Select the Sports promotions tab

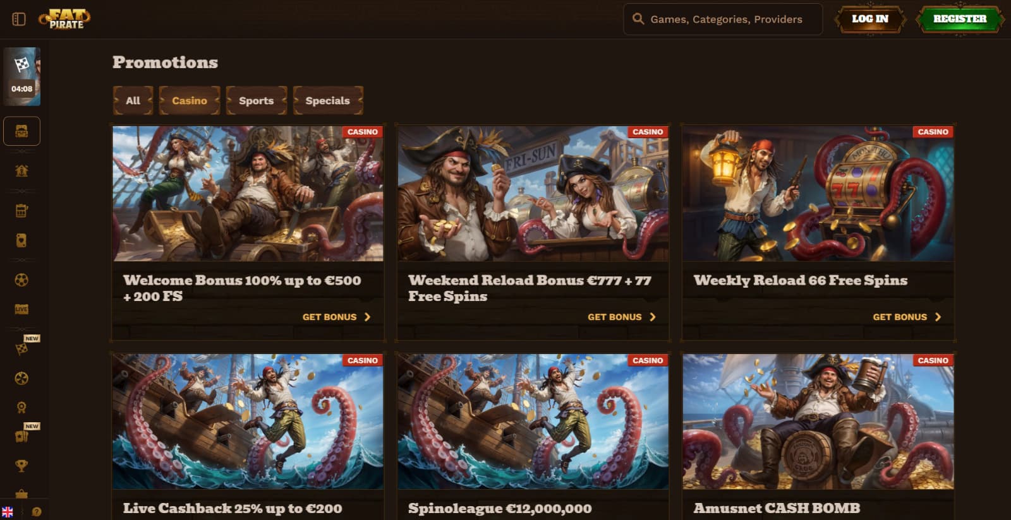pyautogui.click(x=256, y=100)
